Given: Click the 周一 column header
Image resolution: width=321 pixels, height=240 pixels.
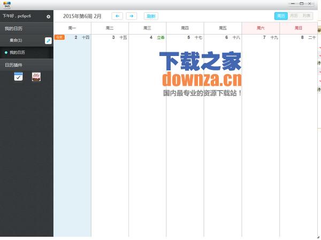Looking at the screenshot, I should click(x=72, y=28).
